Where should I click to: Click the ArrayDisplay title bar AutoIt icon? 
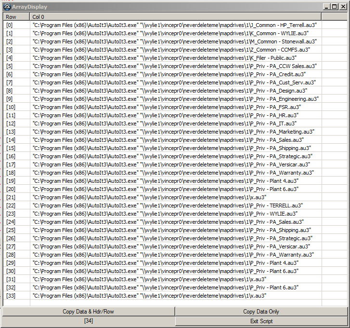tap(7, 7)
